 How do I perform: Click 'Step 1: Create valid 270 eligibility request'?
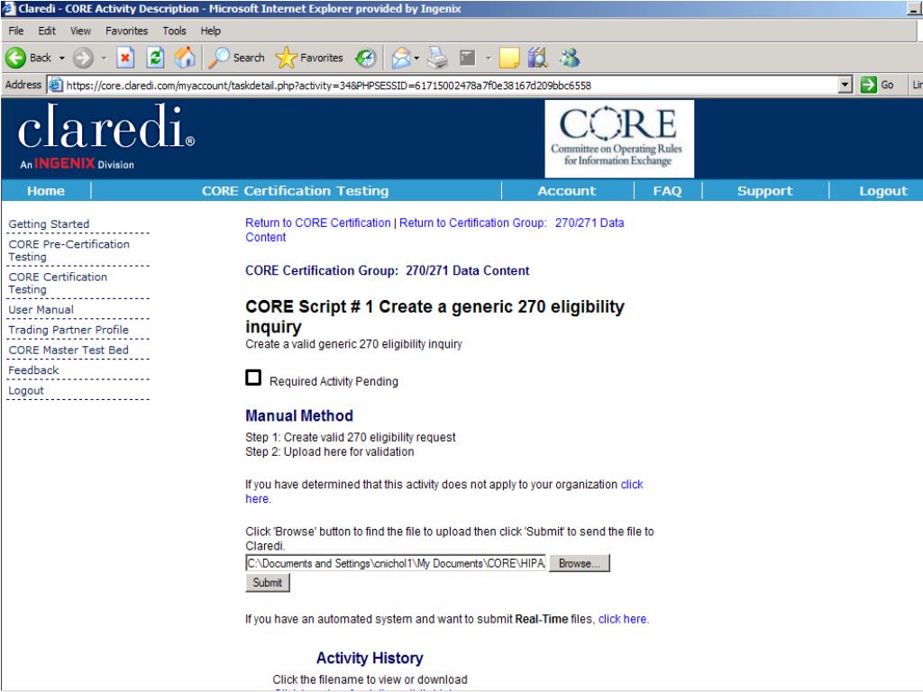[x=351, y=437]
